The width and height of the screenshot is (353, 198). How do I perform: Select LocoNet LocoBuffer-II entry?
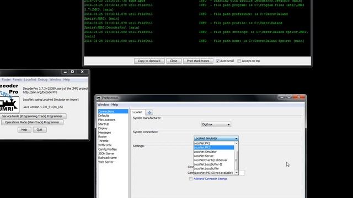click(x=214, y=164)
